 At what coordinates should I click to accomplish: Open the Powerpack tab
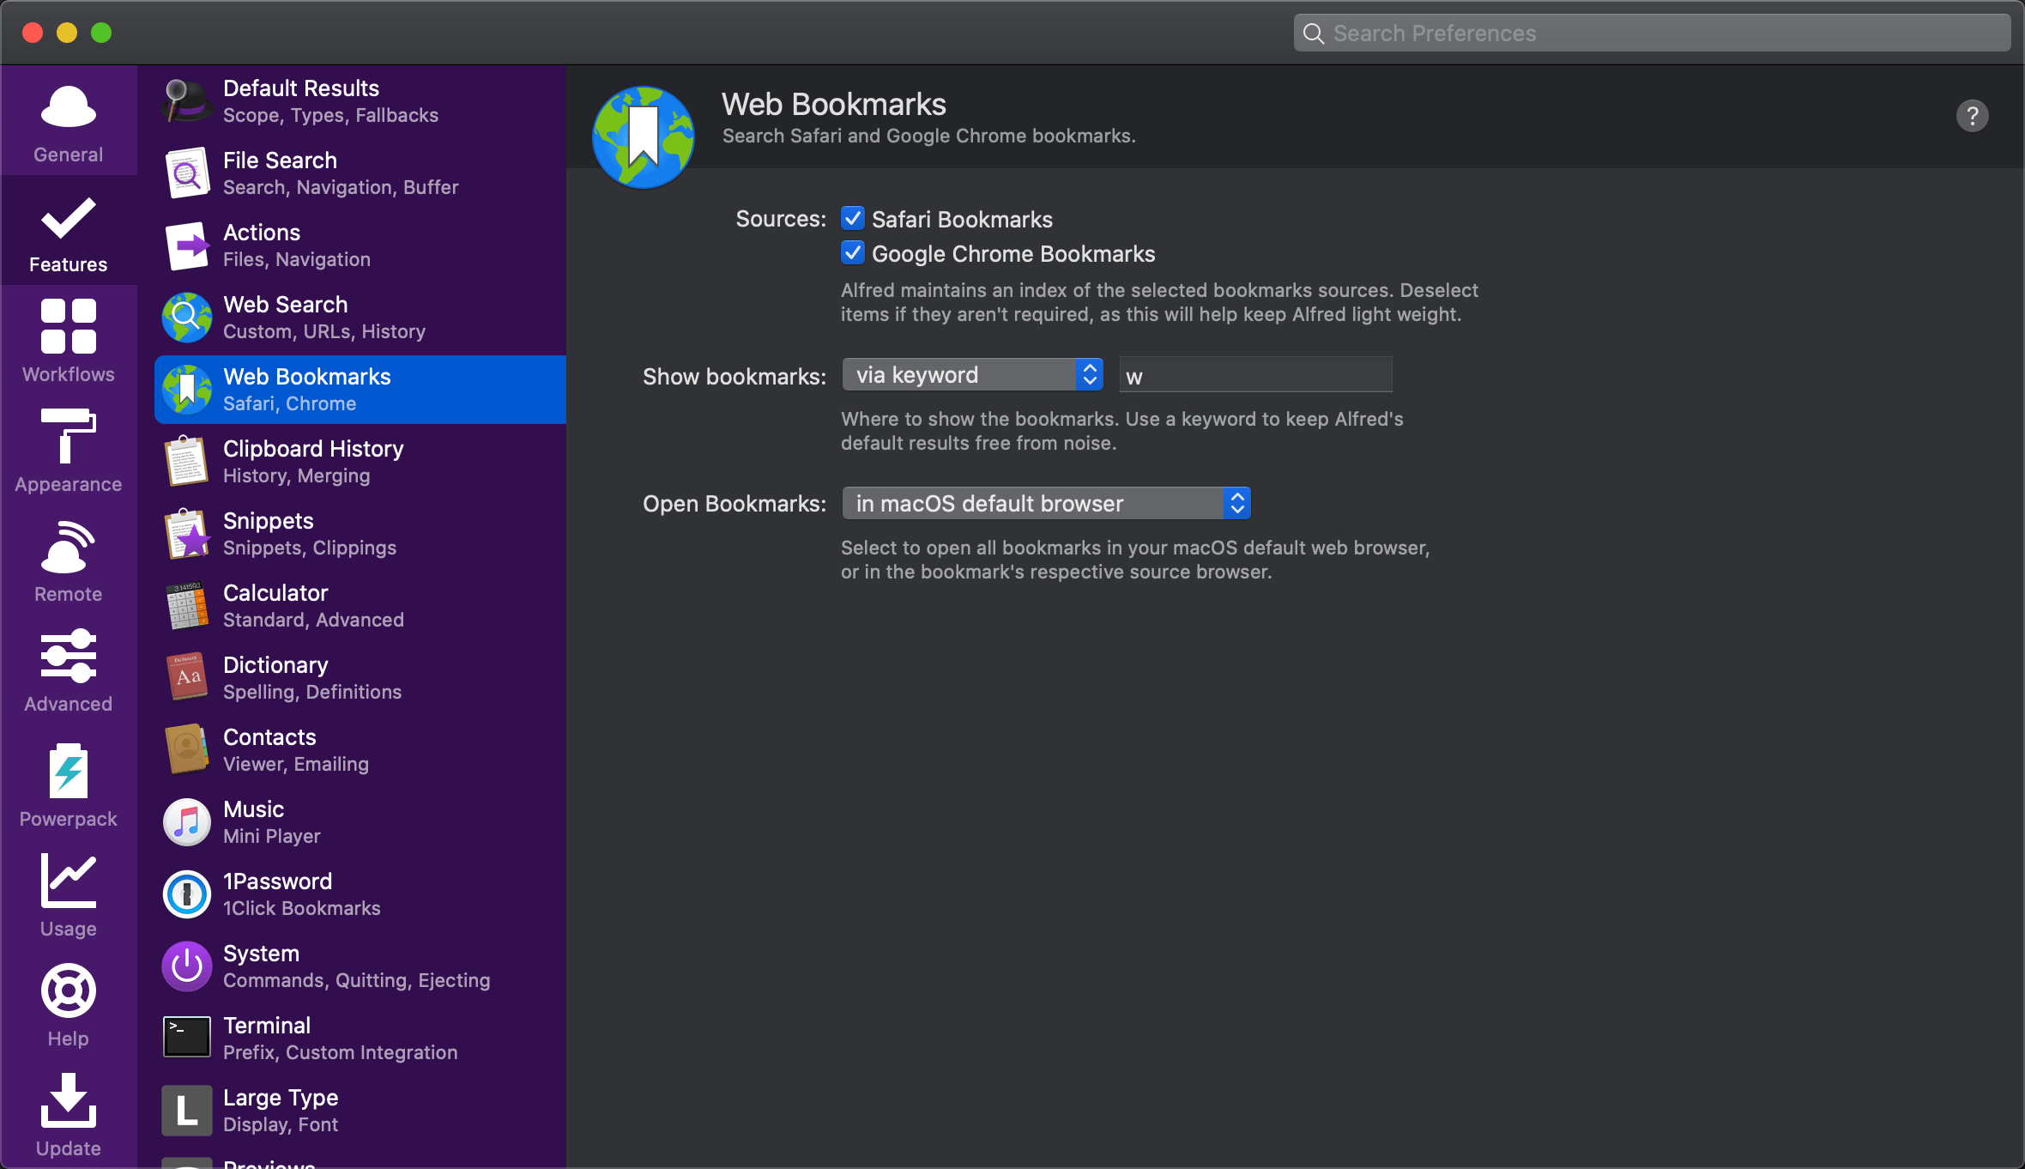pos(69,784)
